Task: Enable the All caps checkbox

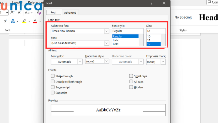Action: [131, 81]
